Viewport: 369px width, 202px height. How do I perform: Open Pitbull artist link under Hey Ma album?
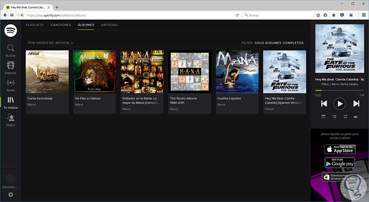coord(269,109)
